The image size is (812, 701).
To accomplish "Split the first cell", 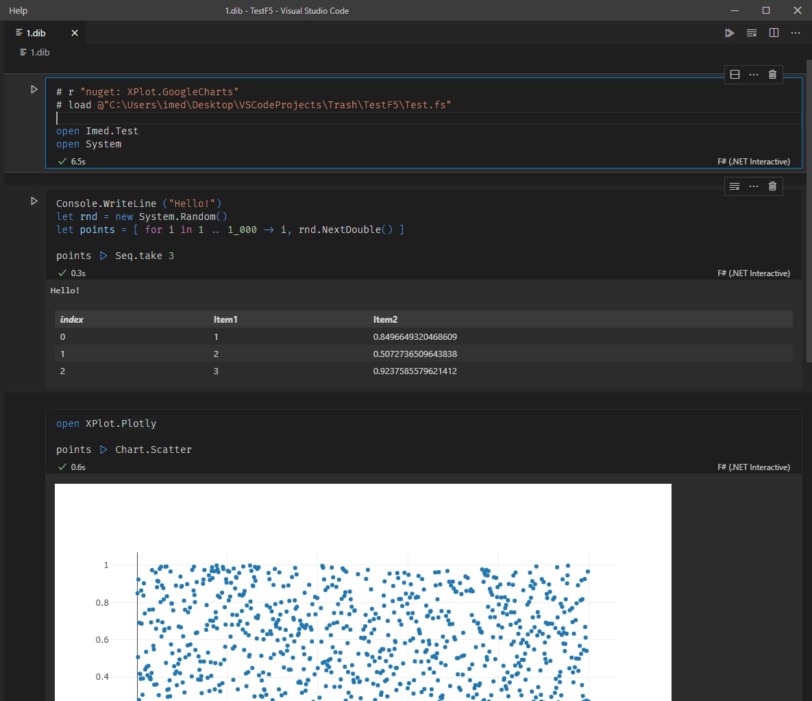I will tap(735, 75).
